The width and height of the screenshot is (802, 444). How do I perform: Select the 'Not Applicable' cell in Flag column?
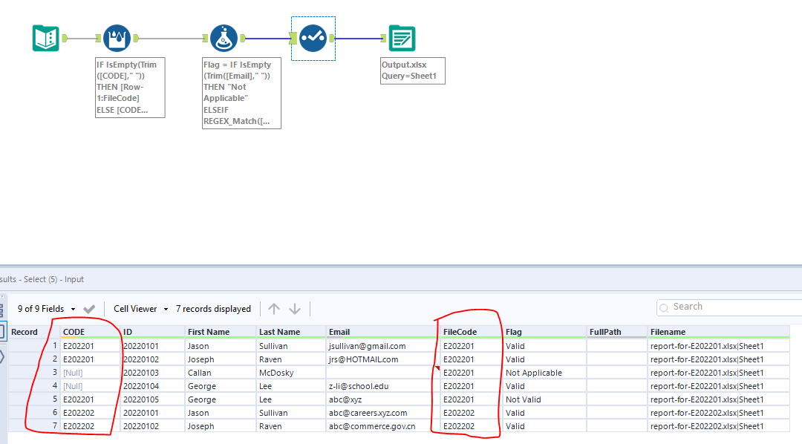click(533, 373)
